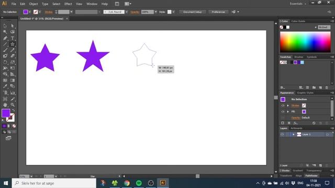Toggle visibility of Stroke in Appearance panel
335x188 pixels.
pyautogui.click(x=283, y=105)
